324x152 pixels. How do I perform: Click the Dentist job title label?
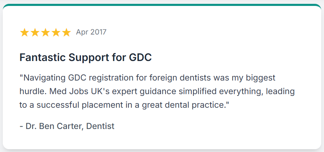pos(100,126)
